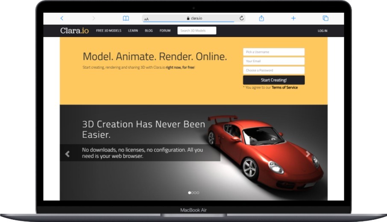This screenshot has width=387, height=222.
Task: Click the "No downloads, no licenses" caption
Action: [x=142, y=153]
